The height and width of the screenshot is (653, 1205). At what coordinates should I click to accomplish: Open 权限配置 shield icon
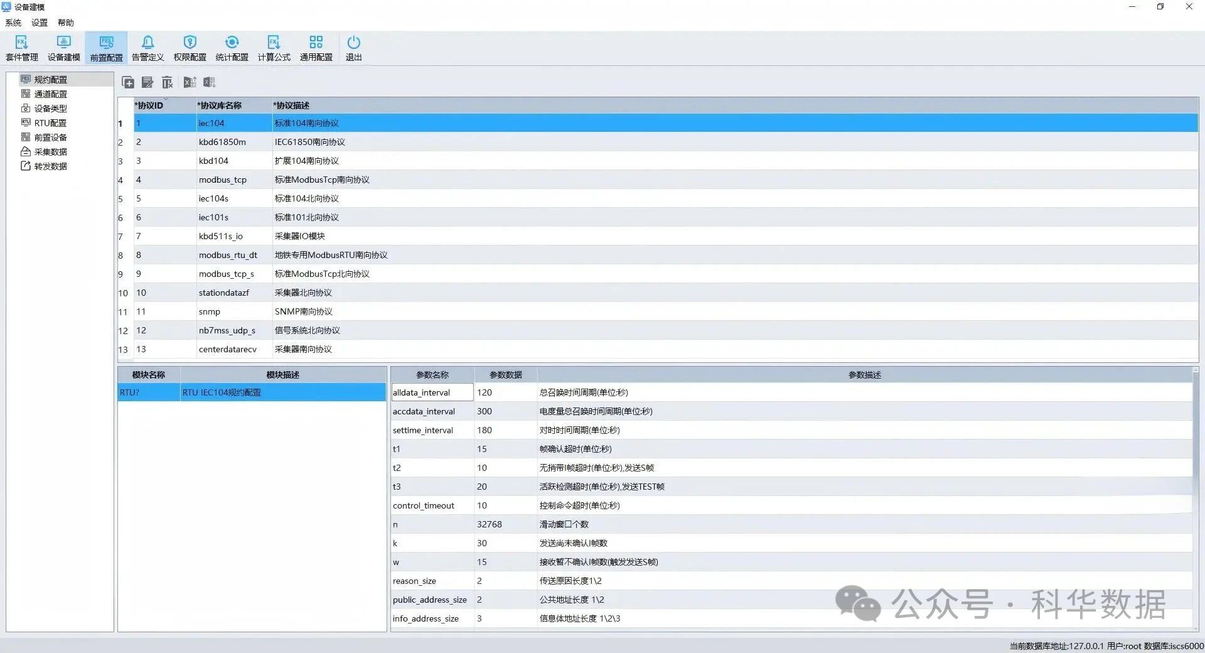pyautogui.click(x=190, y=48)
